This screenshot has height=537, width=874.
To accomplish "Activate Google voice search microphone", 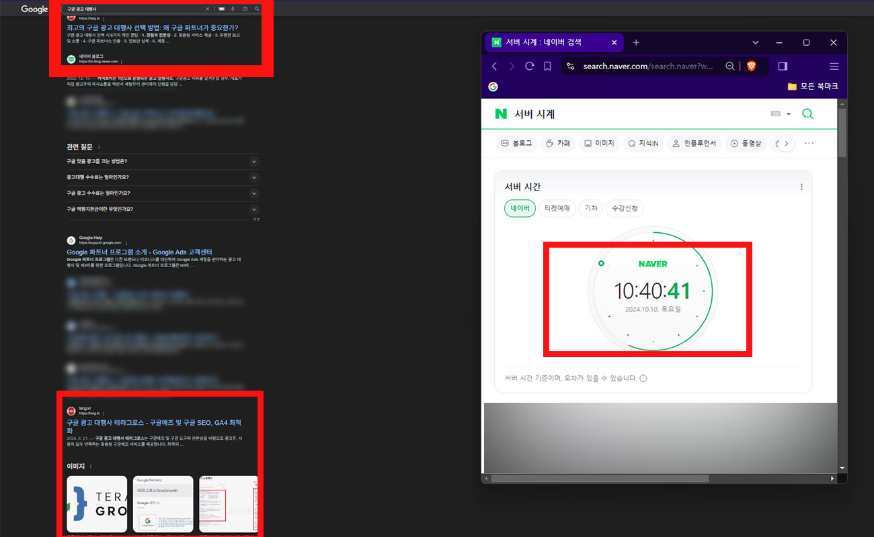I will 233,9.
